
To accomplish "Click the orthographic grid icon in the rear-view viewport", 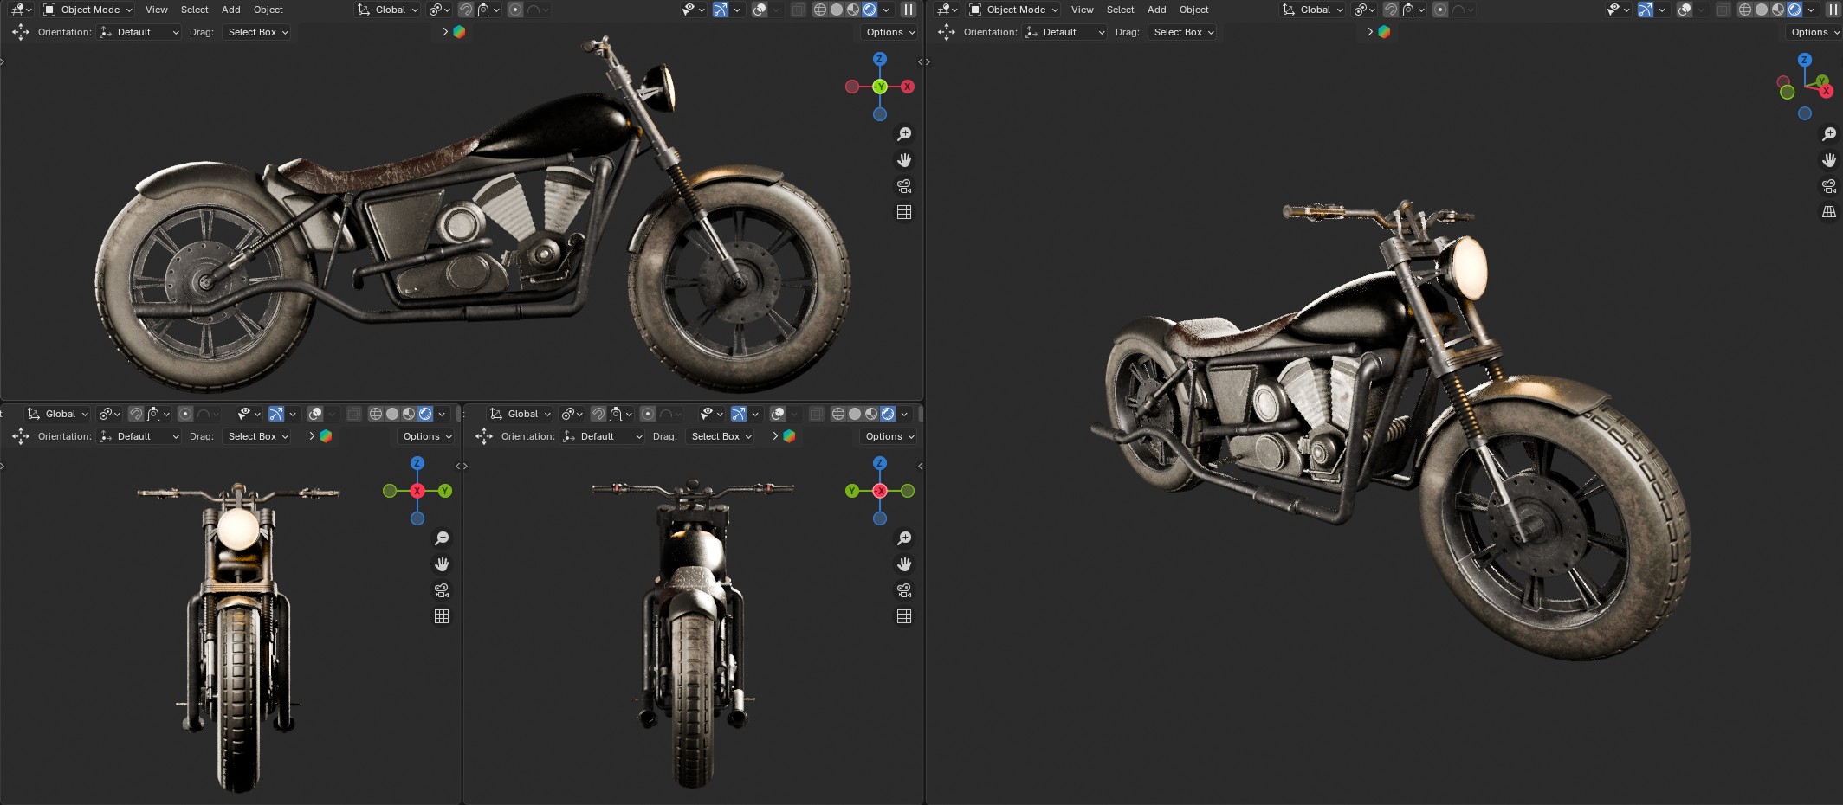I will 904,616.
